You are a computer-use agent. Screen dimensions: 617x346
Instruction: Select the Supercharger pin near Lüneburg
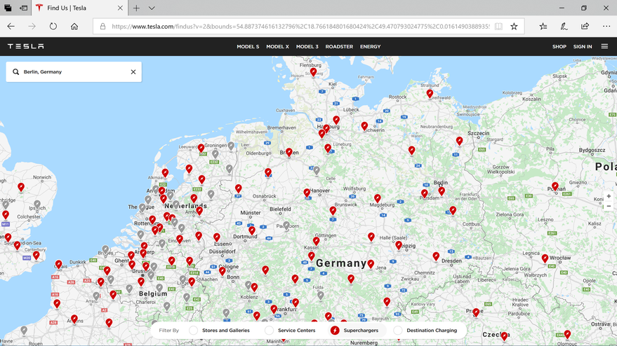328,148
